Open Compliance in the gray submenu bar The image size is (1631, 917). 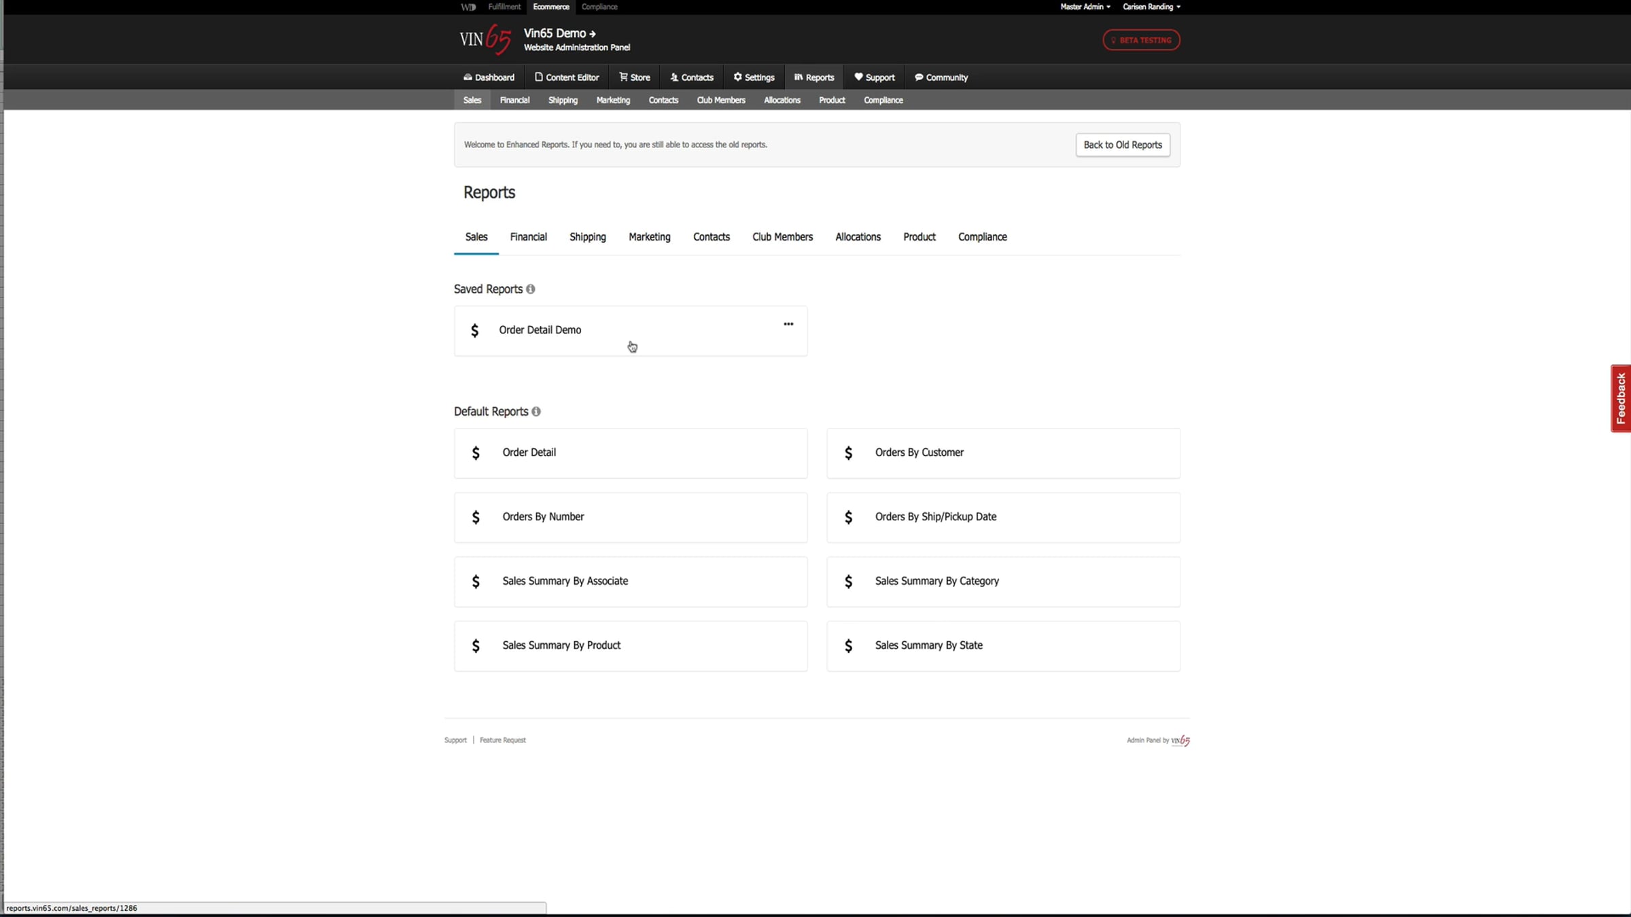883,100
